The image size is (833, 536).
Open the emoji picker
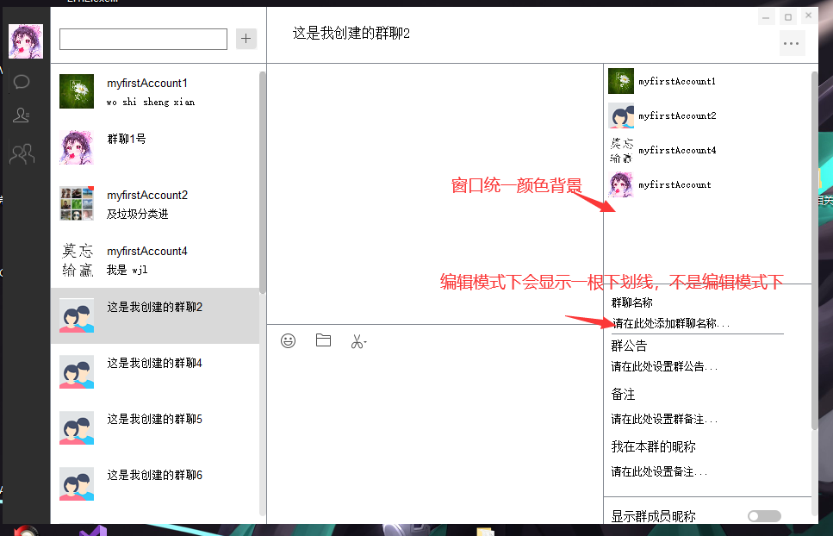coord(288,340)
